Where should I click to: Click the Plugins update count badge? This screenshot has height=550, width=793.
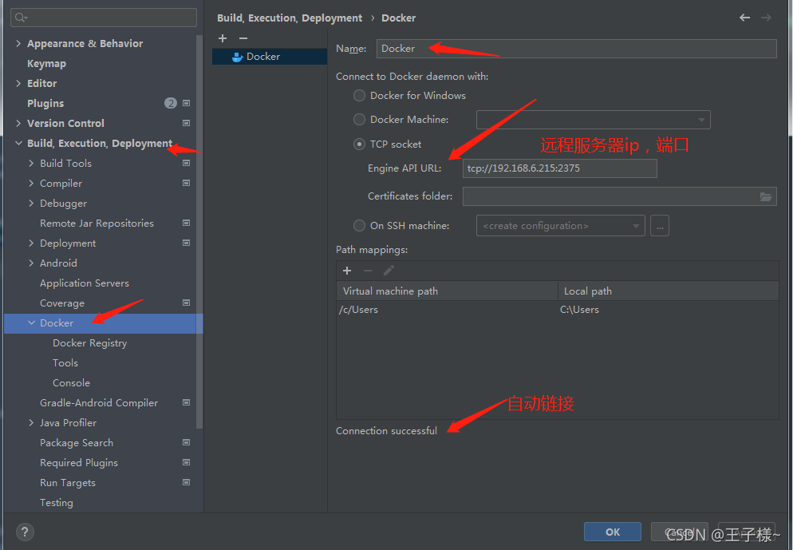click(x=171, y=103)
